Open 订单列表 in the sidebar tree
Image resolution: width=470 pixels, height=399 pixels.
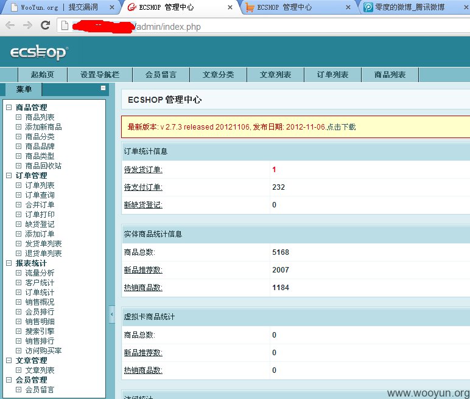[40, 185]
